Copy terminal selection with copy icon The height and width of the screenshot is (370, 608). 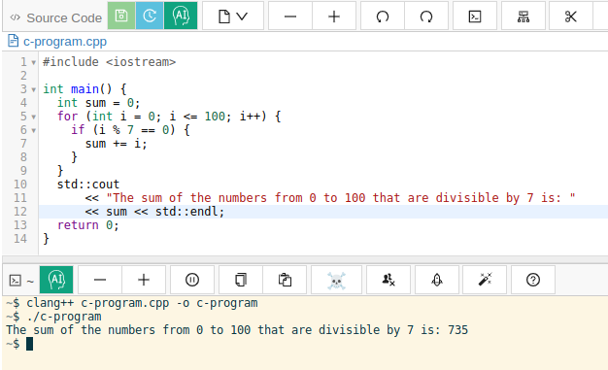pyautogui.click(x=241, y=280)
